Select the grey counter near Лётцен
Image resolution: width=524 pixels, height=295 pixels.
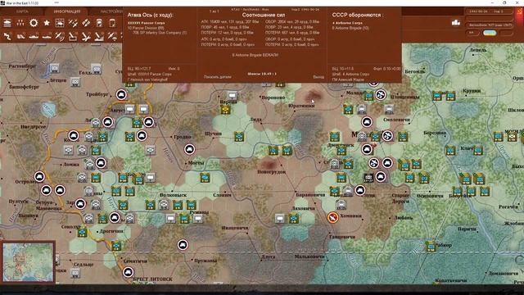pos(75,82)
